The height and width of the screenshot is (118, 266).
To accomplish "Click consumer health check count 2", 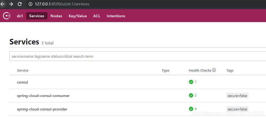I will 196,95.
